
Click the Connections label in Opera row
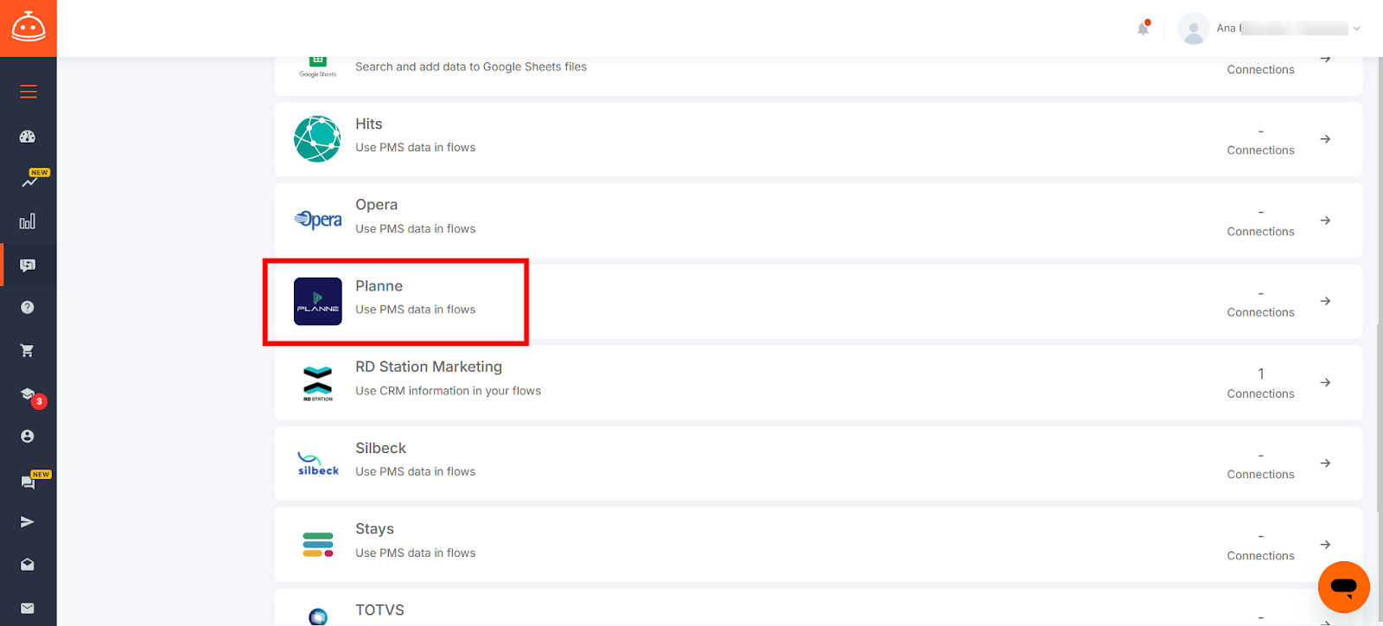pos(1261,232)
